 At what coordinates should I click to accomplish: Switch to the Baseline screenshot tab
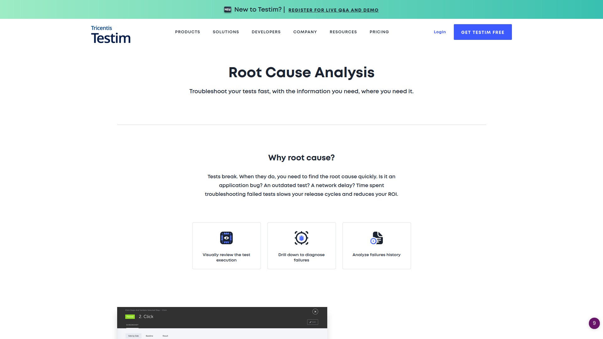tap(149, 336)
